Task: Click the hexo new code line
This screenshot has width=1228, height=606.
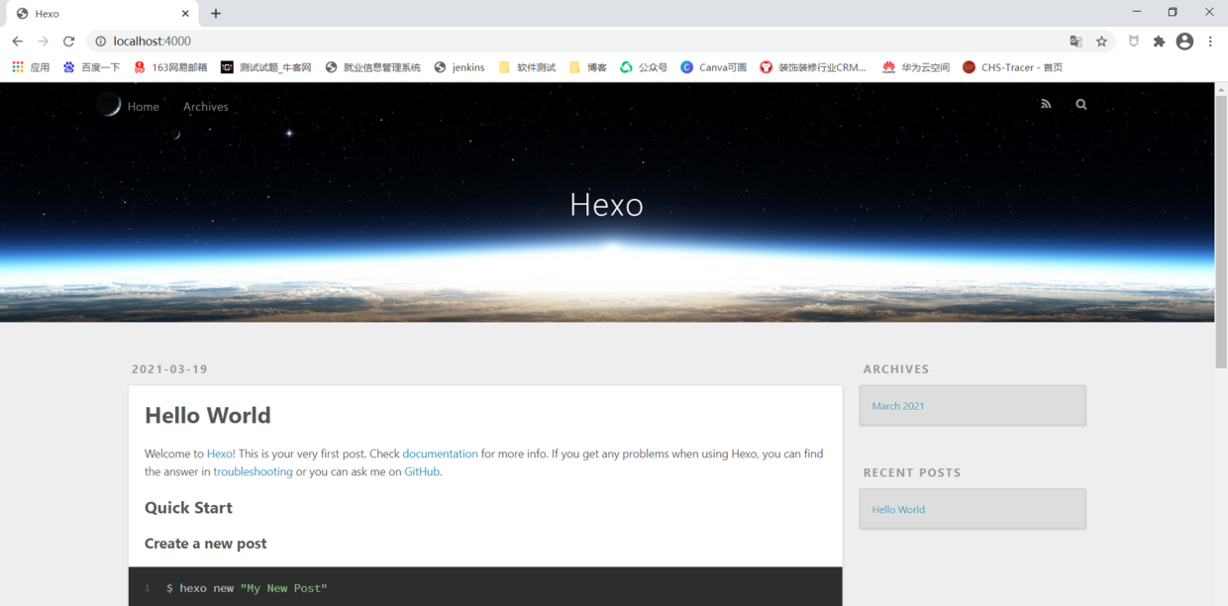Action: coord(247,588)
